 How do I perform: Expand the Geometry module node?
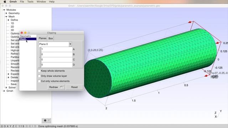[6, 13]
